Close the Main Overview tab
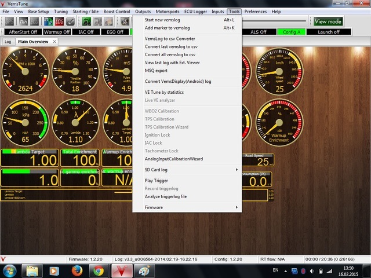Image resolution: width=371 pixels, height=278 pixels. click(54, 42)
